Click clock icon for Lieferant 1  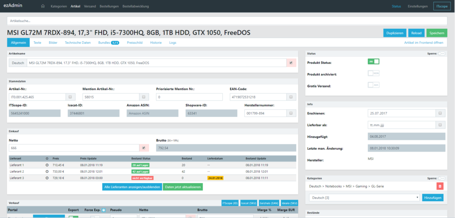(x=47, y=165)
